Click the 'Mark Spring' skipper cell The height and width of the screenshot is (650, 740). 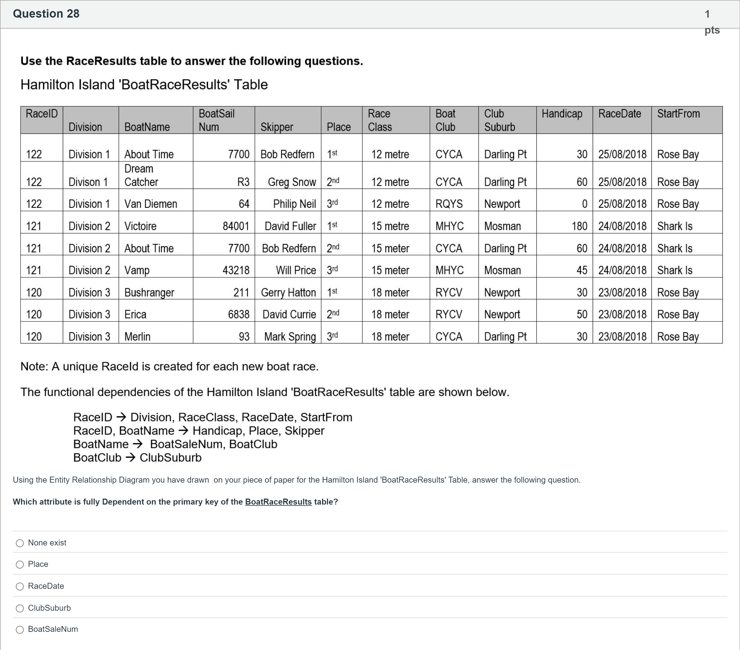pyautogui.click(x=290, y=337)
